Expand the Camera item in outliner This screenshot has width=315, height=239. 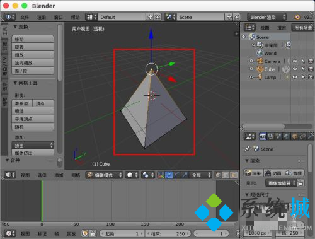[251, 61]
